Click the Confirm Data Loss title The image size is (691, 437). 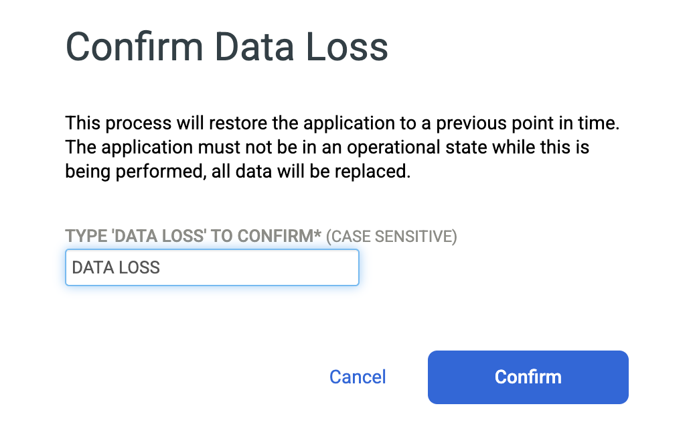226,46
